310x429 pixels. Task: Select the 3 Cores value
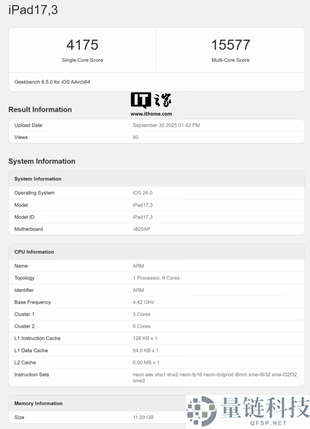141,314
